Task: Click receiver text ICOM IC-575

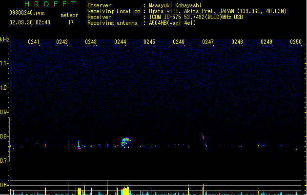Action: pos(165,17)
